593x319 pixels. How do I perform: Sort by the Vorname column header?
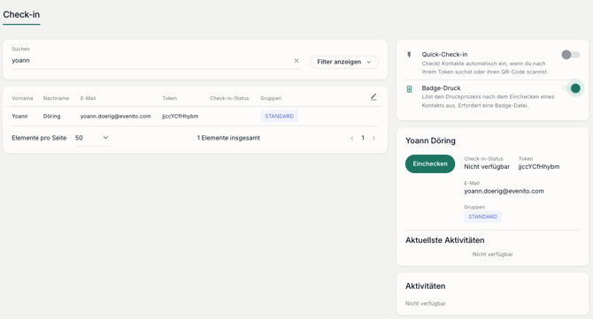(x=22, y=98)
